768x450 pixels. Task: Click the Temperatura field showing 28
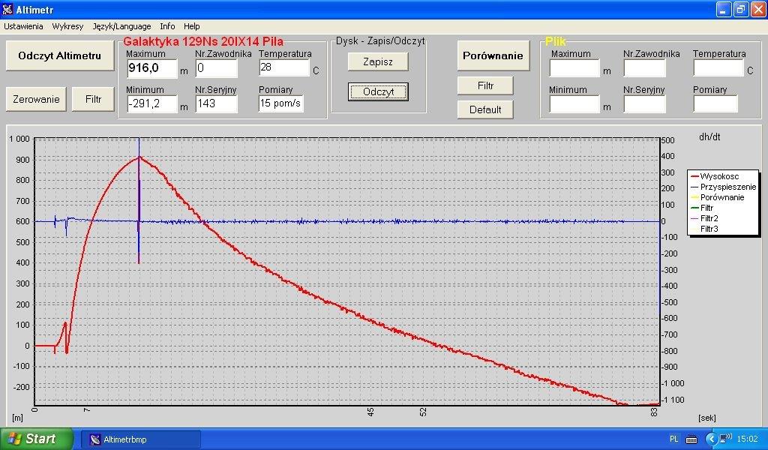coord(283,68)
